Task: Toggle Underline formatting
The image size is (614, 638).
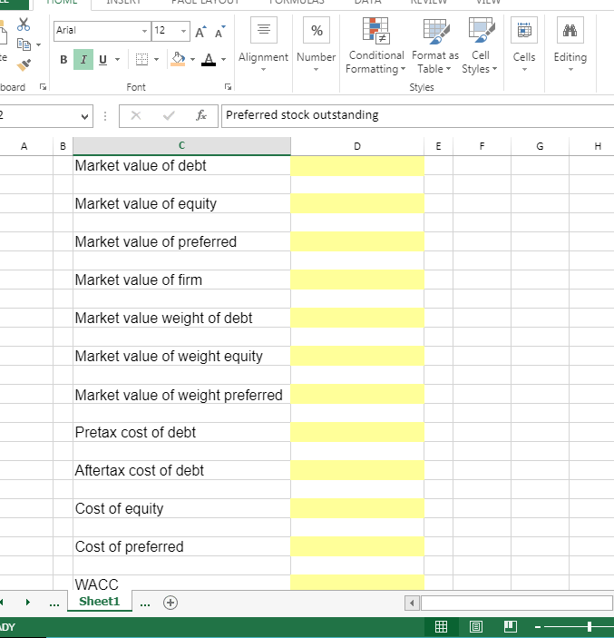Action: (x=102, y=60)
